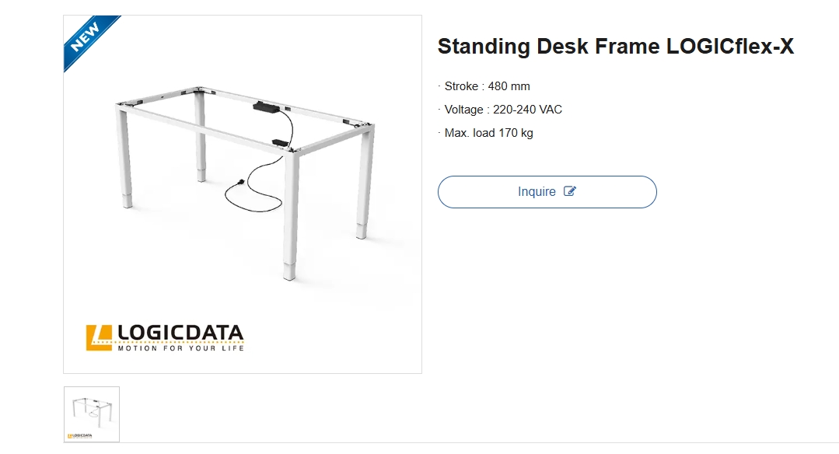Click the LOGICDATA brand name text
This screenshot has width=839, height=454.
click(x=180, y=333)
